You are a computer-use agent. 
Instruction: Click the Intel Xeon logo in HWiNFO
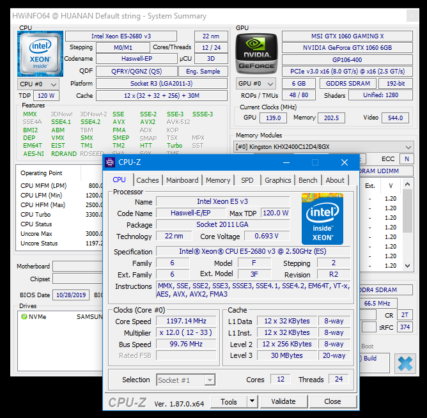pyautogui.click(x=40, y=54)
